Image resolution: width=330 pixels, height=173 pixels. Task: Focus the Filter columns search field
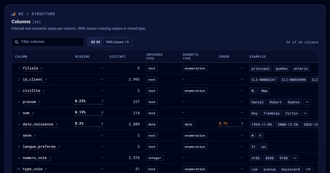point(48,42)
